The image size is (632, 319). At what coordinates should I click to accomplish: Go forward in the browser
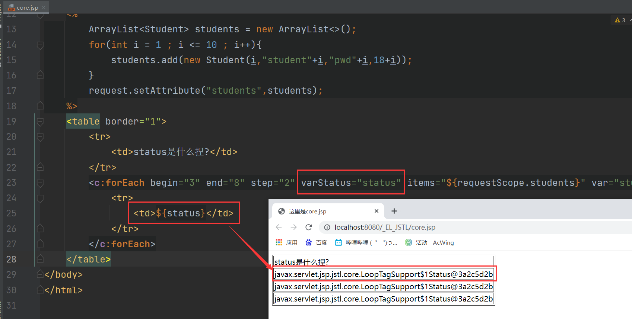coord(293,227)
